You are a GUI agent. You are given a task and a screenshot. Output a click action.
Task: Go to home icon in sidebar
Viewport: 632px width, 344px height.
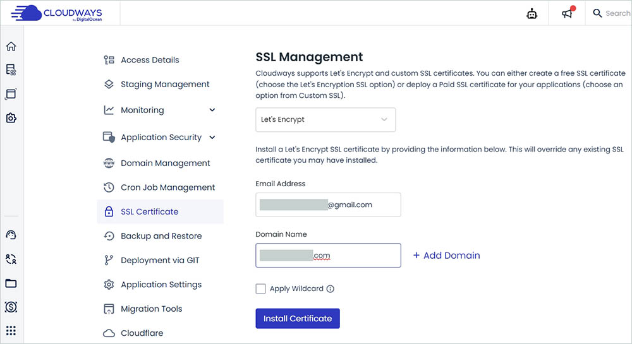click(11, 46)
